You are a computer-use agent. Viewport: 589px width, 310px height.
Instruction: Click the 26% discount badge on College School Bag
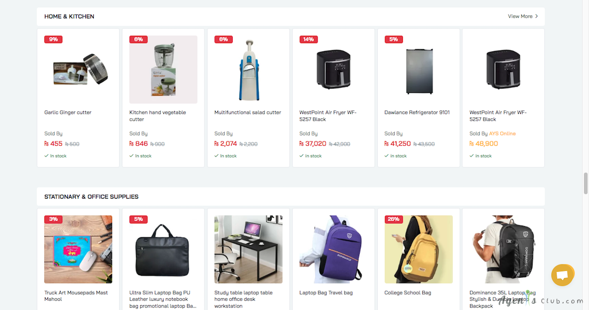pos(394,219)
